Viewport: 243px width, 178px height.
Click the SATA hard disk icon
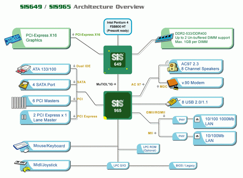(x=24, y=85)
